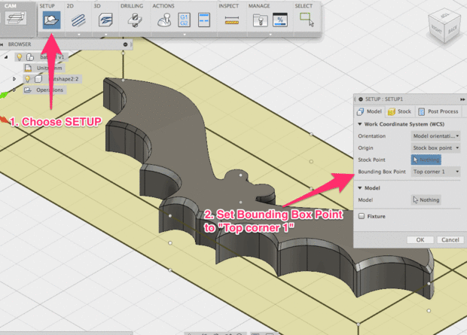Switch to the Stock tab
This screenshot has width=467, height=335.
[401, 111]
